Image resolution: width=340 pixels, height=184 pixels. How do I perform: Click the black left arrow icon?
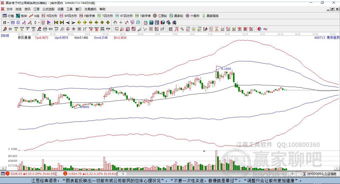tap(68, 23)
